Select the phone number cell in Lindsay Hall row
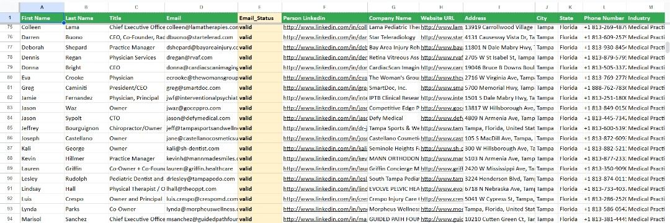670x223 pixels. 604,189
